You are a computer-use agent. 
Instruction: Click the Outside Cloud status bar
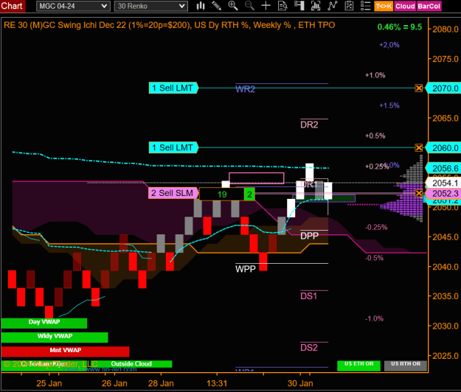[x=131, y=364]
